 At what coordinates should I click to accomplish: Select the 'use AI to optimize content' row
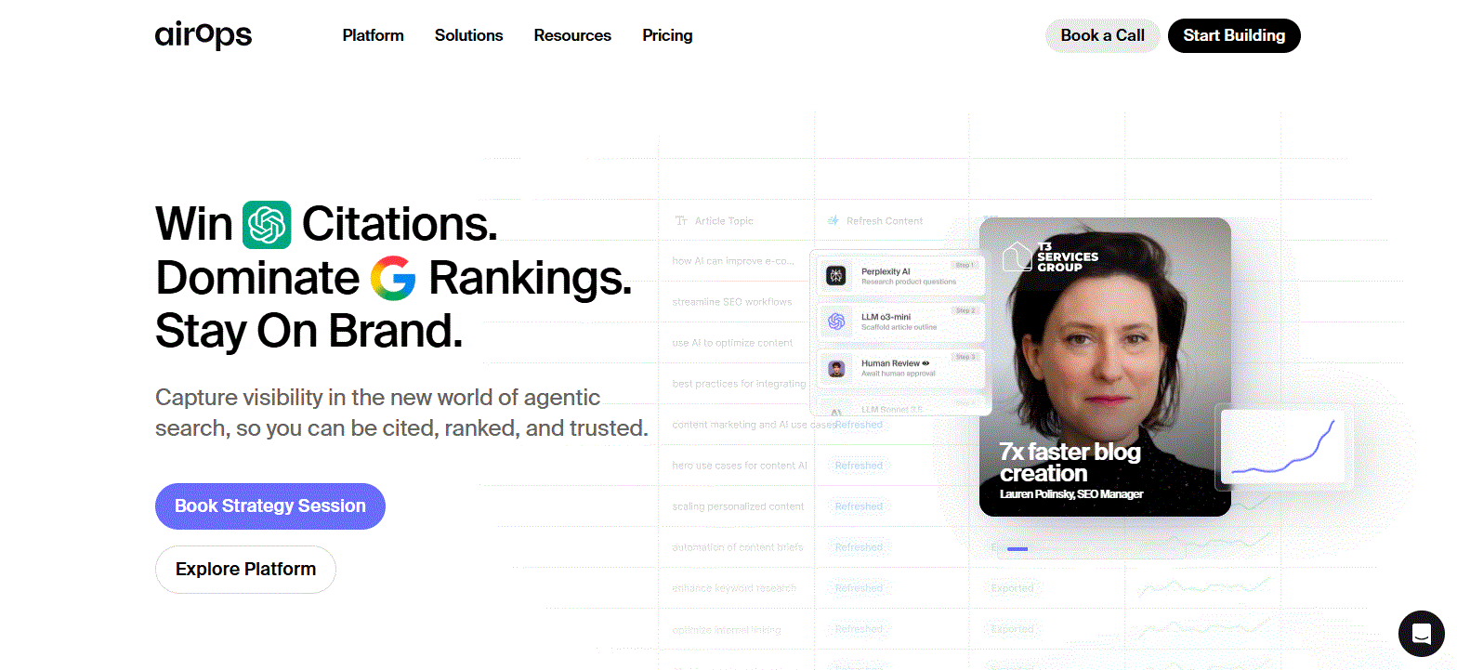pos(732,343)
